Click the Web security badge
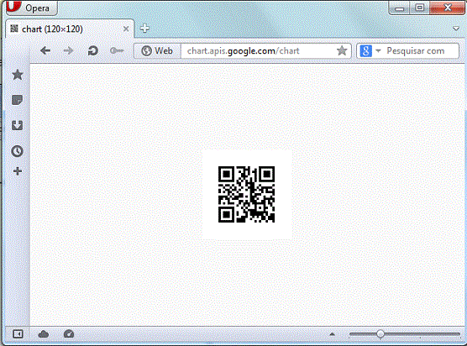 [x=157, y=51]
